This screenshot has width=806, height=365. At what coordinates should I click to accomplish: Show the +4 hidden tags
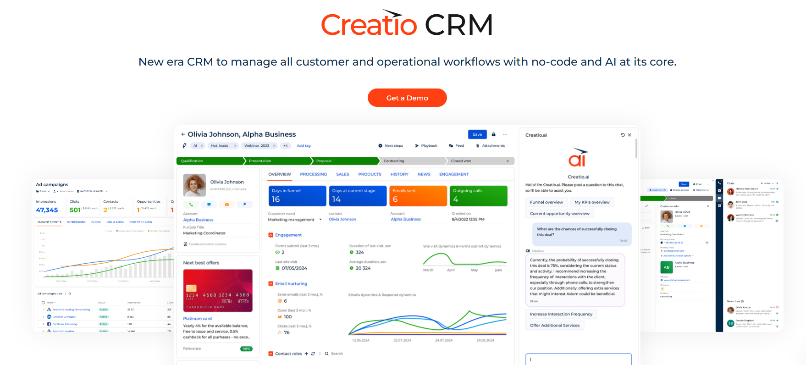pos(286,146)
